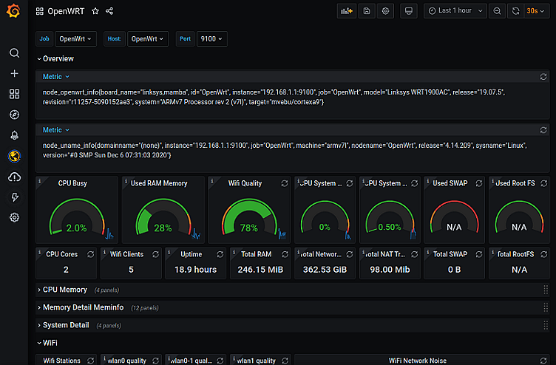Click the WiFi Network Noise panel title

pos(417,361)
